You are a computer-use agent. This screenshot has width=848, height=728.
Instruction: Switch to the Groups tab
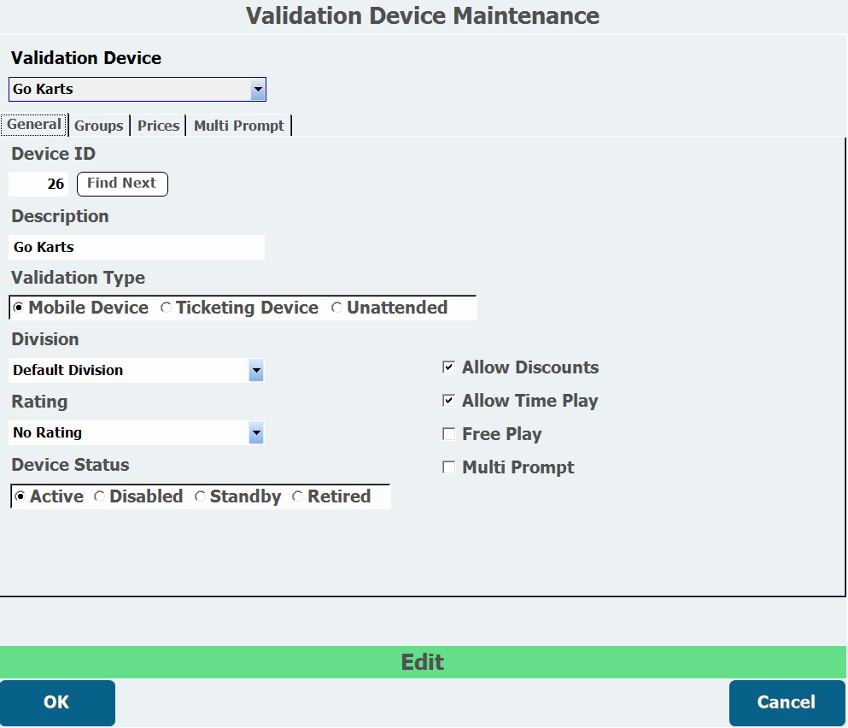[x=98, y=126]
